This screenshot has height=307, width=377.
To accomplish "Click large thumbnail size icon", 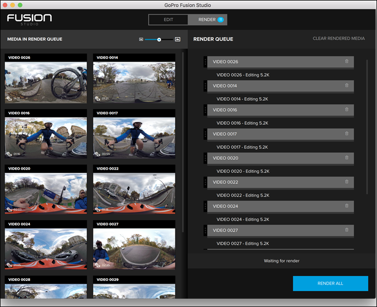I will 178,39.
